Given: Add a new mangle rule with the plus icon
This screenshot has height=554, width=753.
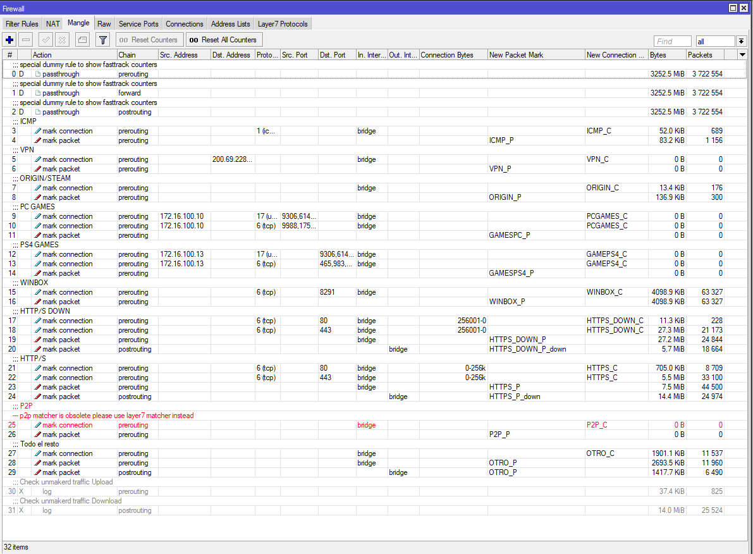Looking at the screenshot, I should pyautogui.click(x=9, y=39).
